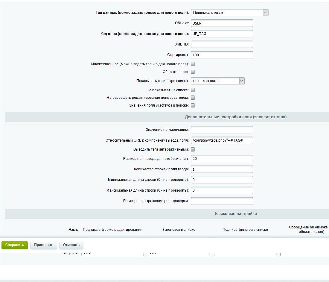
Task: Expand 'Показывать в фильтре списка' dropdown
Action: tap(217, 81)
